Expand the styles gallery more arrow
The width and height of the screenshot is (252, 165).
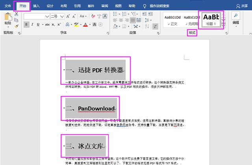tap(224, 26)
